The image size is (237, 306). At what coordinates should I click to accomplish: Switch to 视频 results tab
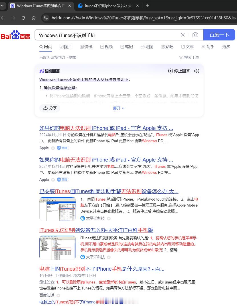[106, 47]
